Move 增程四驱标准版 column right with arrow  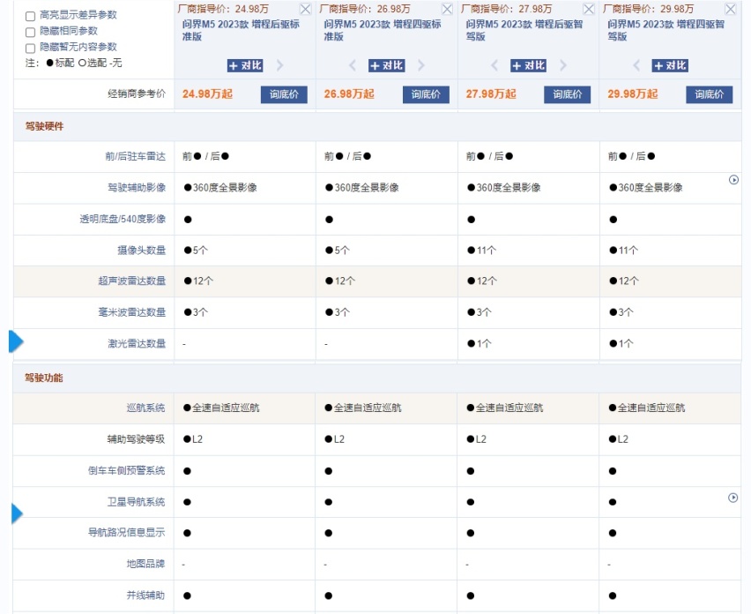tap(421, 65)
